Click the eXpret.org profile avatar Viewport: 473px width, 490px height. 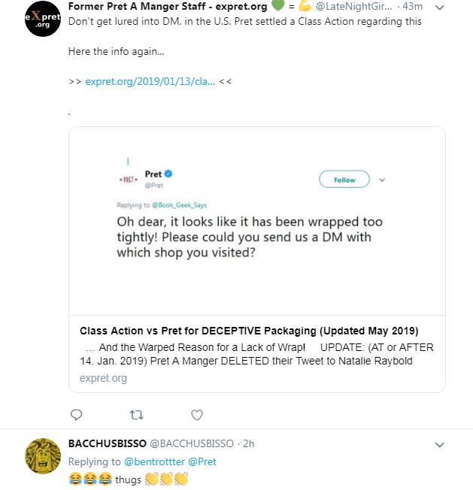[43, 18]
